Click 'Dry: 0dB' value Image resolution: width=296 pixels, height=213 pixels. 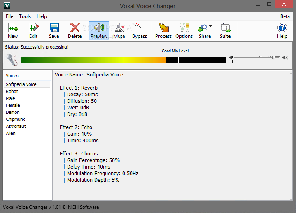tap(77, 114)
